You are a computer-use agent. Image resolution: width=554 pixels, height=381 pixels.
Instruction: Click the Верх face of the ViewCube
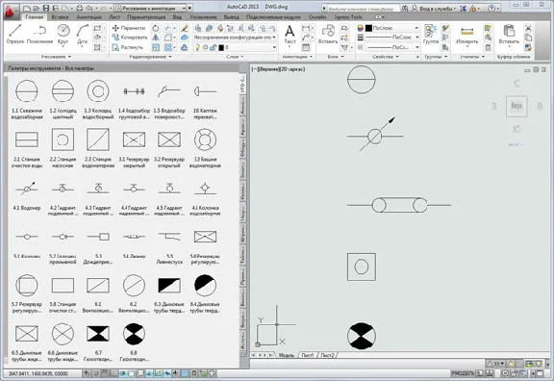pos(516,106)
